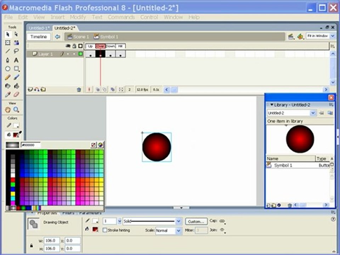Select the Zoom magnifier tool

pyautogui.click(x=16, y=110)
